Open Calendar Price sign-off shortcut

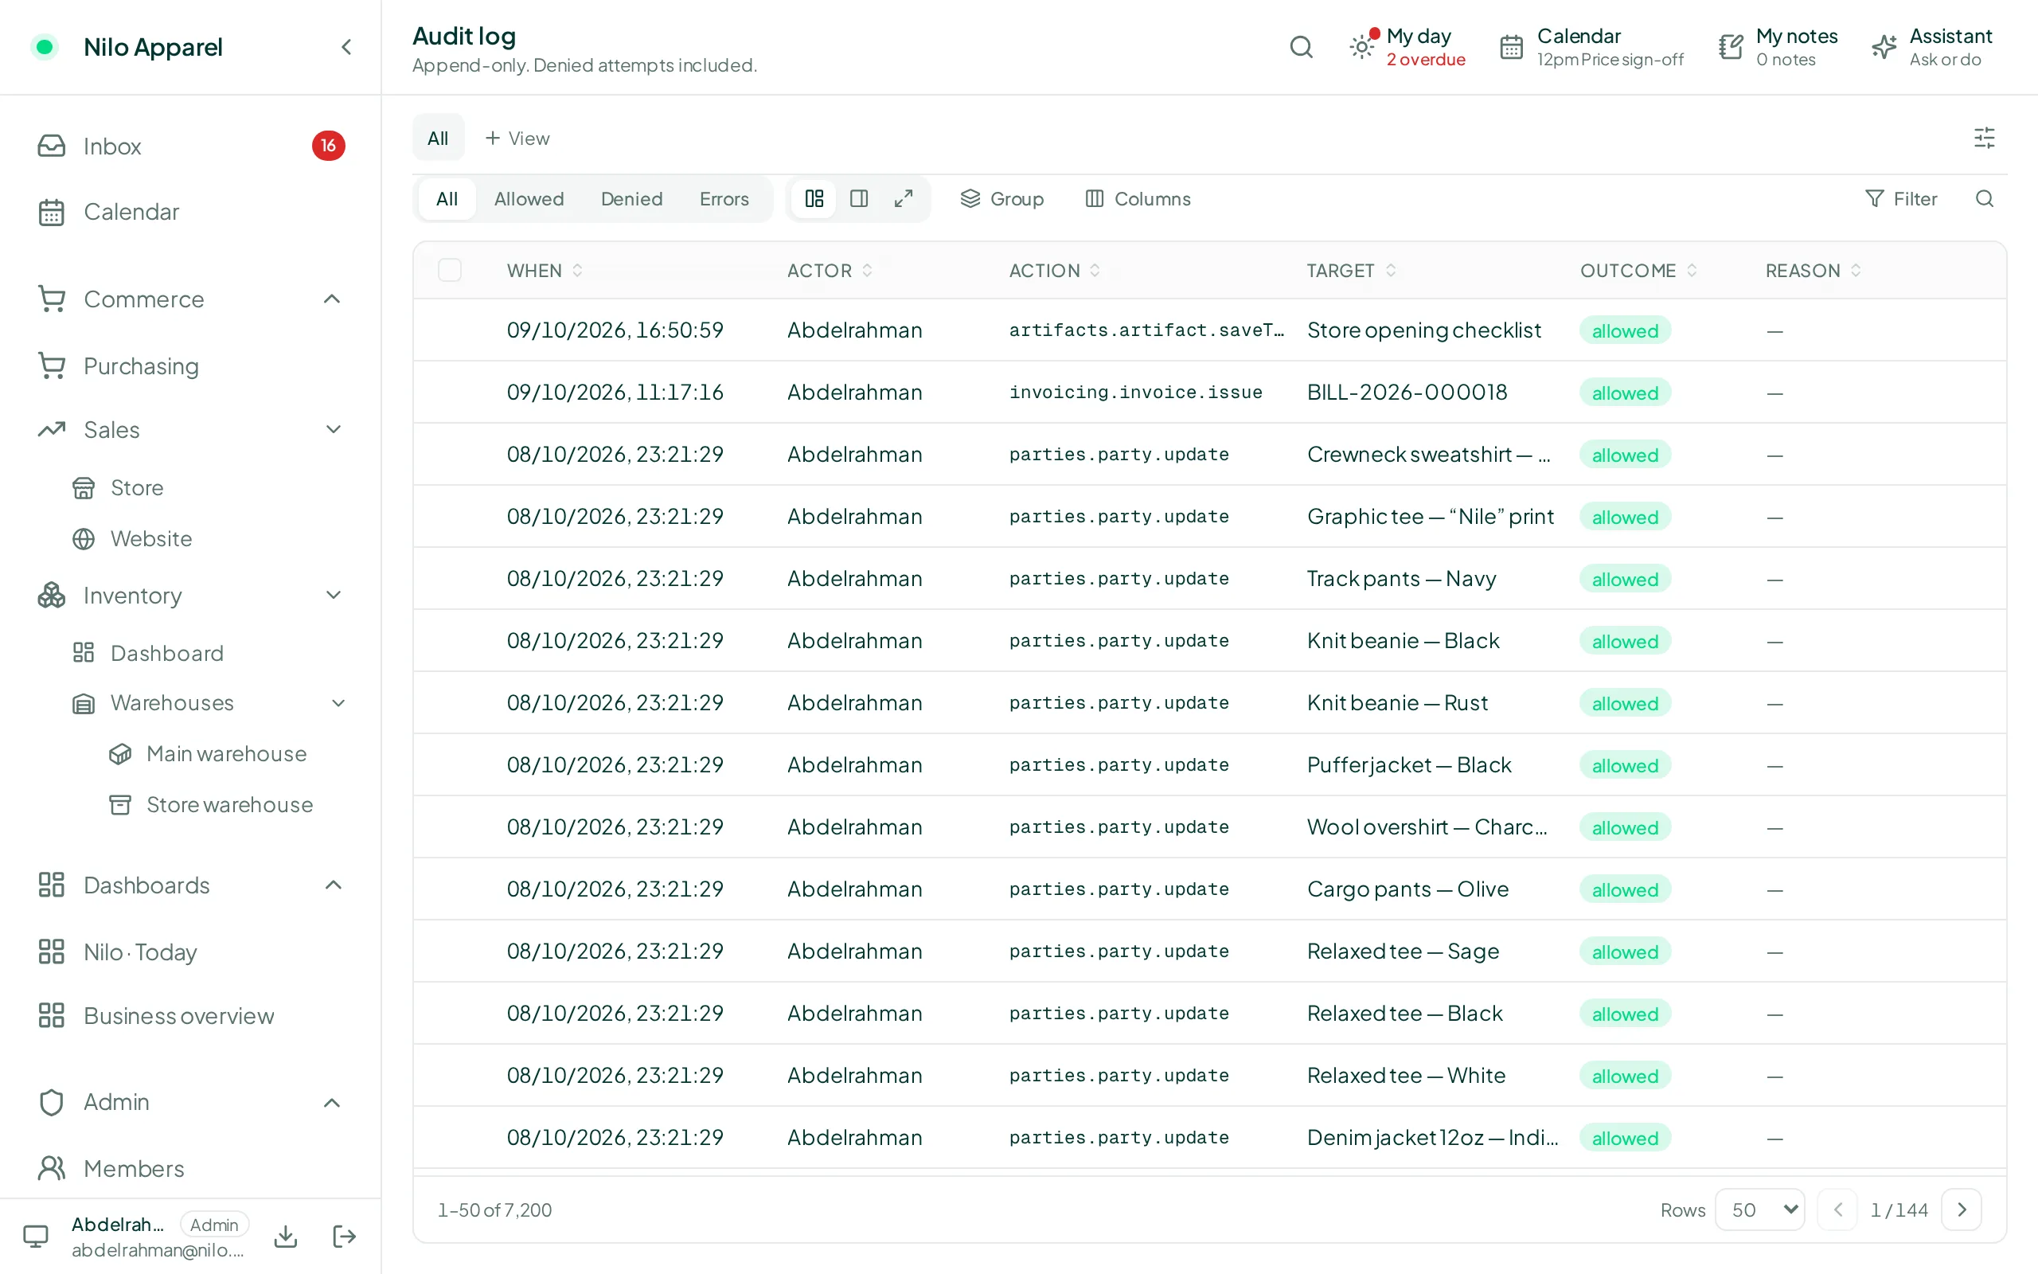point(1591,47)
